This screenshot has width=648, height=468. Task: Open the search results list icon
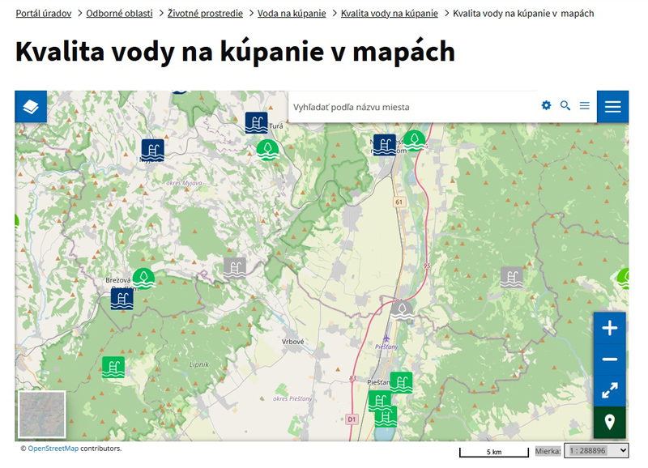pyautogui.click(x=584, y=106)
